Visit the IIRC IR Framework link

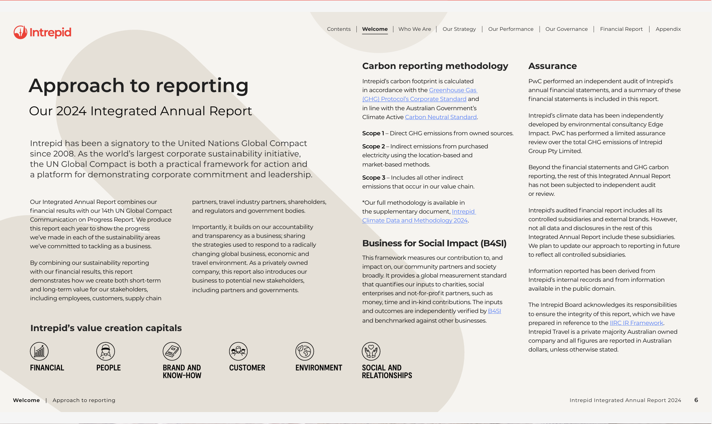[636, 323]
